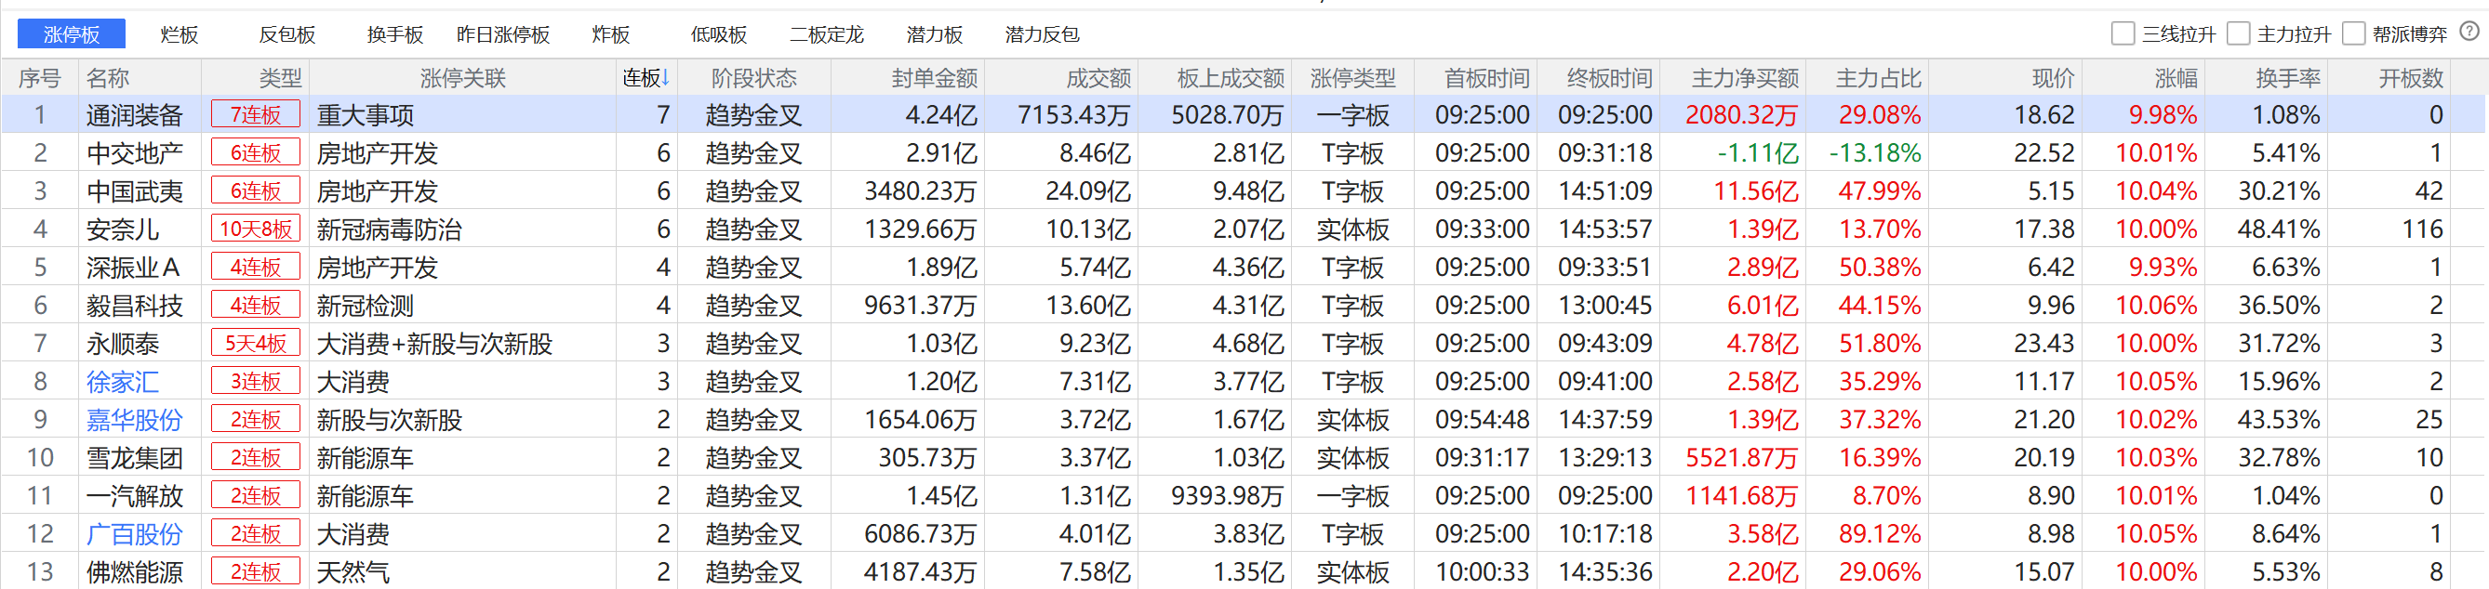2489x589 pixels.
Task: Select stock 中国武夷
Action: (x=134, y=191)
